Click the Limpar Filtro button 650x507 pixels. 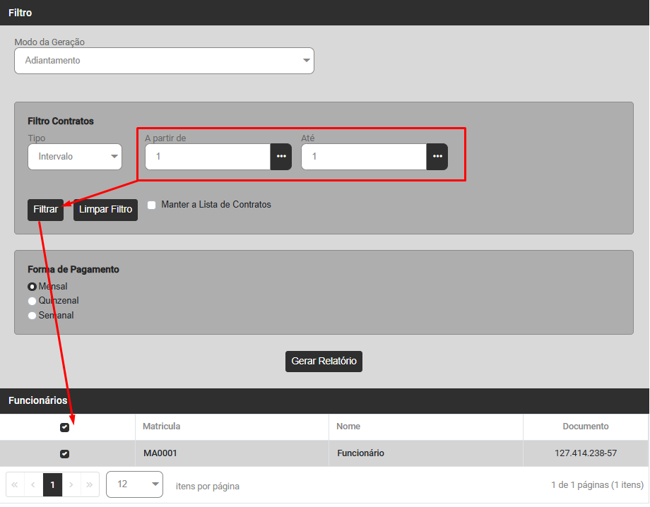click(105, 210)
